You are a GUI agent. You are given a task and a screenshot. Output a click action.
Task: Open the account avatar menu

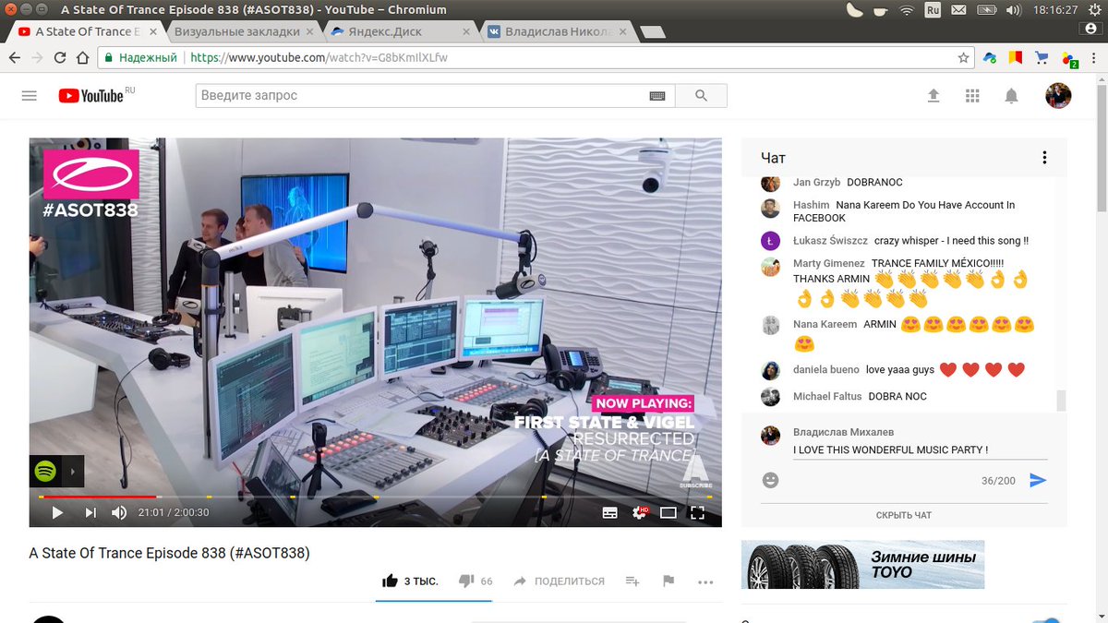click(1058, 95)
